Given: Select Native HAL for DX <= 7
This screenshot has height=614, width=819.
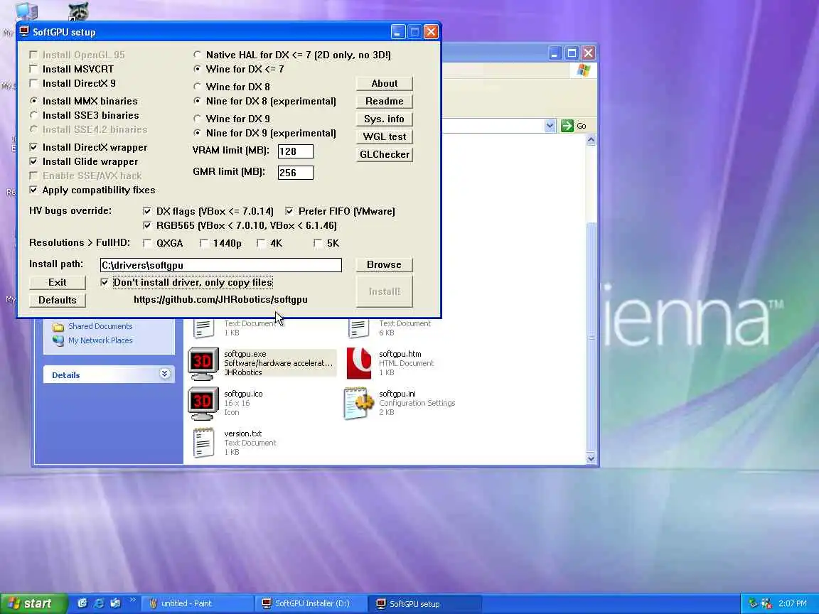Looking at the screenshot, I should pos(197,54).
